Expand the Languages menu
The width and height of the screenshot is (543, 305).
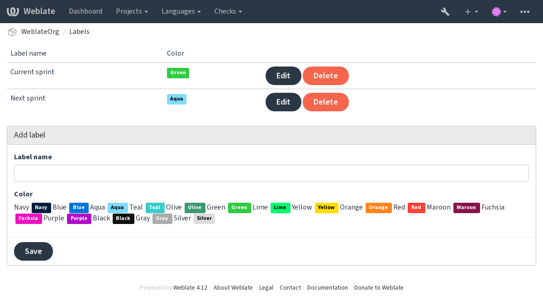click(x=181, y=11)
